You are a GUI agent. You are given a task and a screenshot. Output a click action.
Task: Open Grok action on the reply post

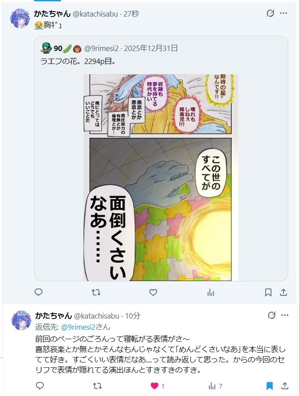tap(271, 315)
